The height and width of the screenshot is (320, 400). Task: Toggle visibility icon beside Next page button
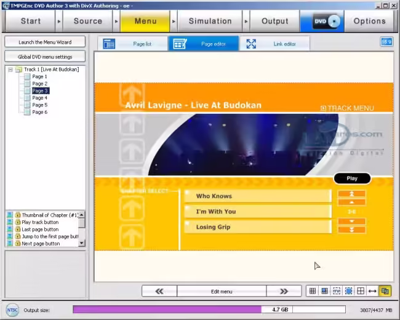(10, 244)
